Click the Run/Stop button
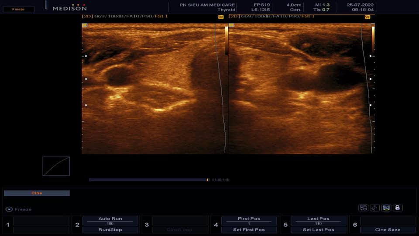Viewport: 419px width, 236px height. (x=110, y=229)
